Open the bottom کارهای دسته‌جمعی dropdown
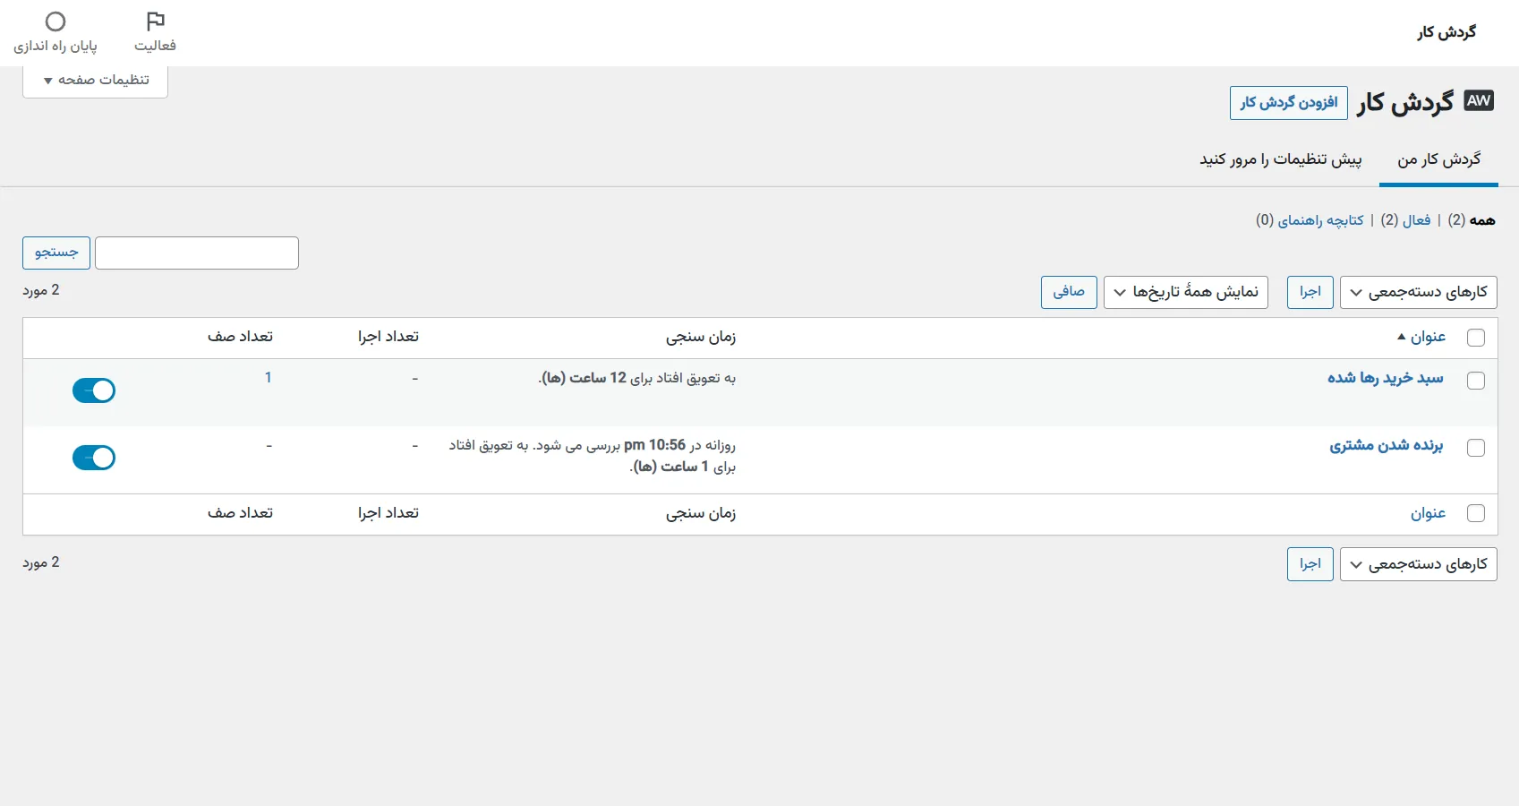Viewport: 1519px width, 806px height. pyautogui.click(x=1418, y=564)
